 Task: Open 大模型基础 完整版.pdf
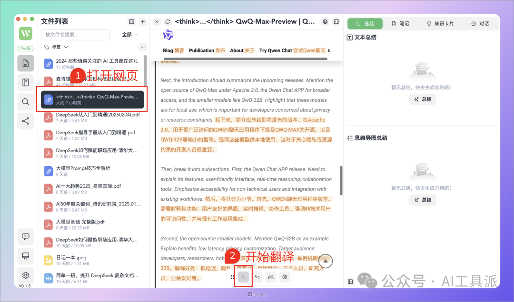point(93,224)
